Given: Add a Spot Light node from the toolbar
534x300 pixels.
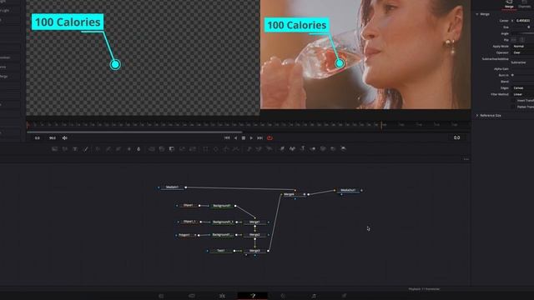Looking at the screenshot, I should pyautogui.click(x=333, y=149).
